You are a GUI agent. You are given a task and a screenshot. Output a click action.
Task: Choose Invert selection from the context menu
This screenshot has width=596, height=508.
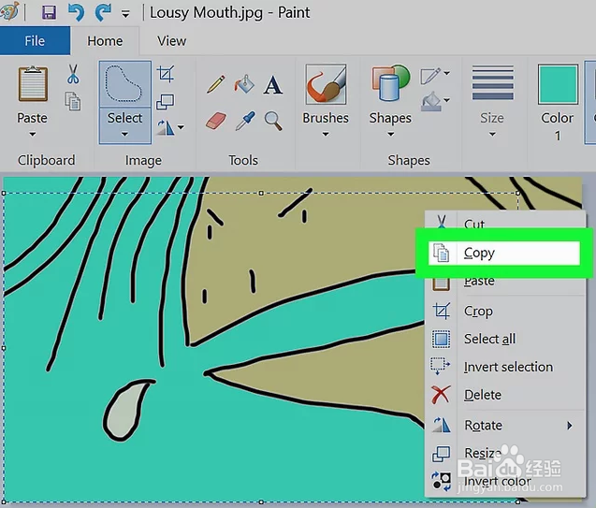point(505,367)
